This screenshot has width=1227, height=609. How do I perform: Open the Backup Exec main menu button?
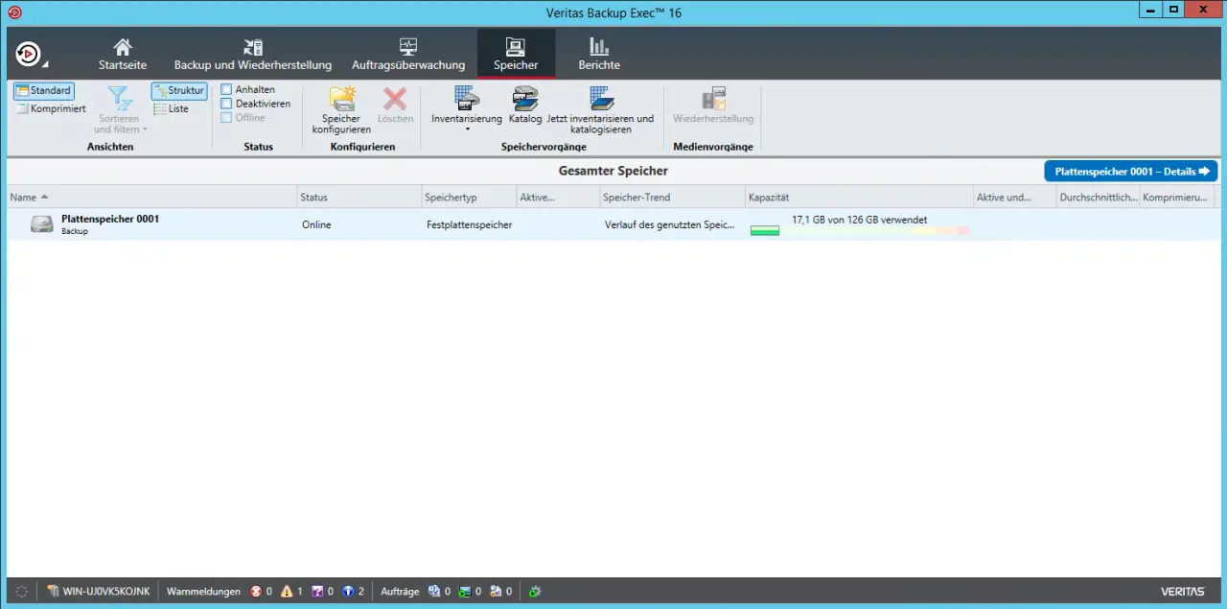31,54
